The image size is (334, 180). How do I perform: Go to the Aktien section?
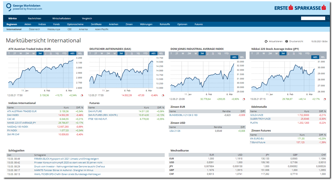[x=28, y=24]
